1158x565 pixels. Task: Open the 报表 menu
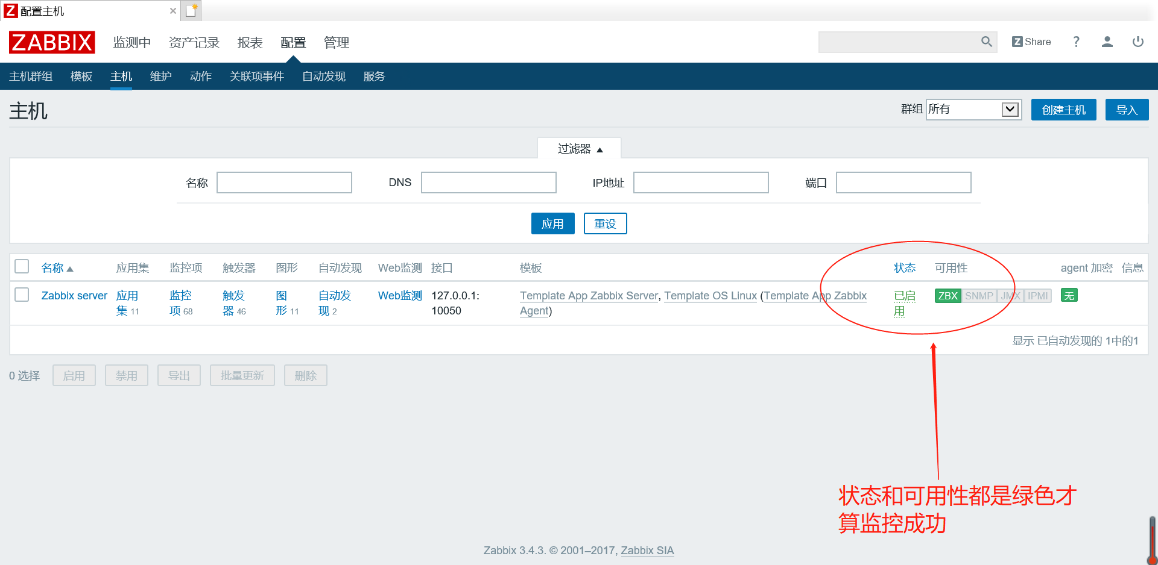click(x=250, y=43)
